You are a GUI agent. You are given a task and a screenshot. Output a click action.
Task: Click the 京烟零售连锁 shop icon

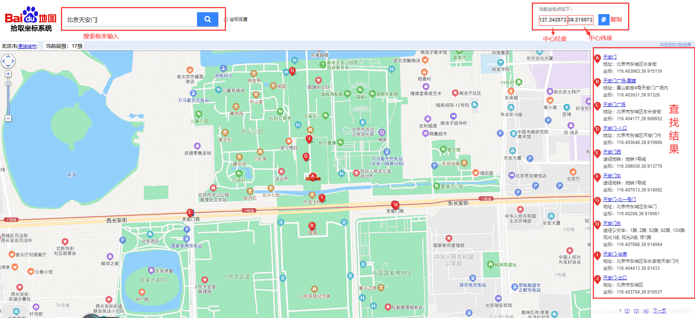[x=197, y=146]
